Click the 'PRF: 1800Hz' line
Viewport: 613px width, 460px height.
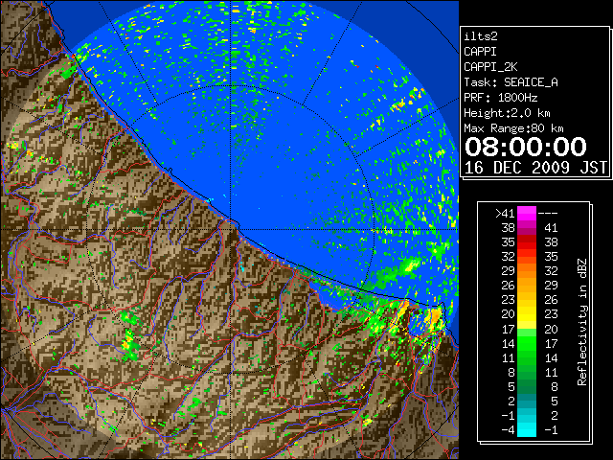point(500,98)
